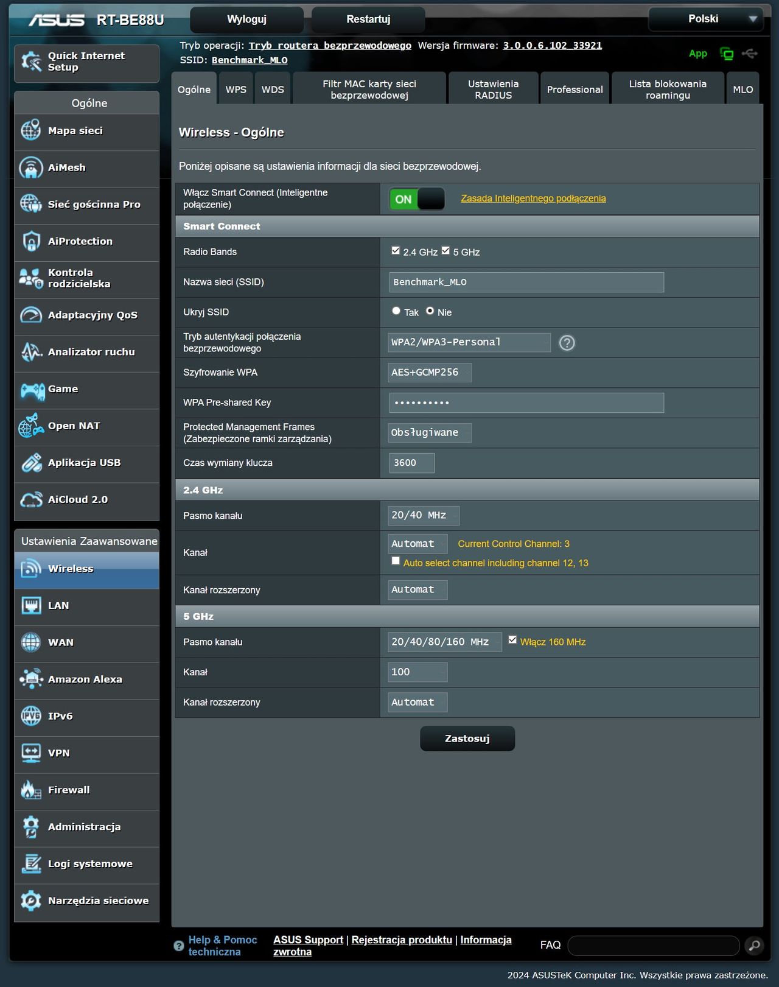Image resolution: width=779 pixels, height=987 pixels.
Task: Check auto select channel including 12, 13
Action: coord(396,561)
